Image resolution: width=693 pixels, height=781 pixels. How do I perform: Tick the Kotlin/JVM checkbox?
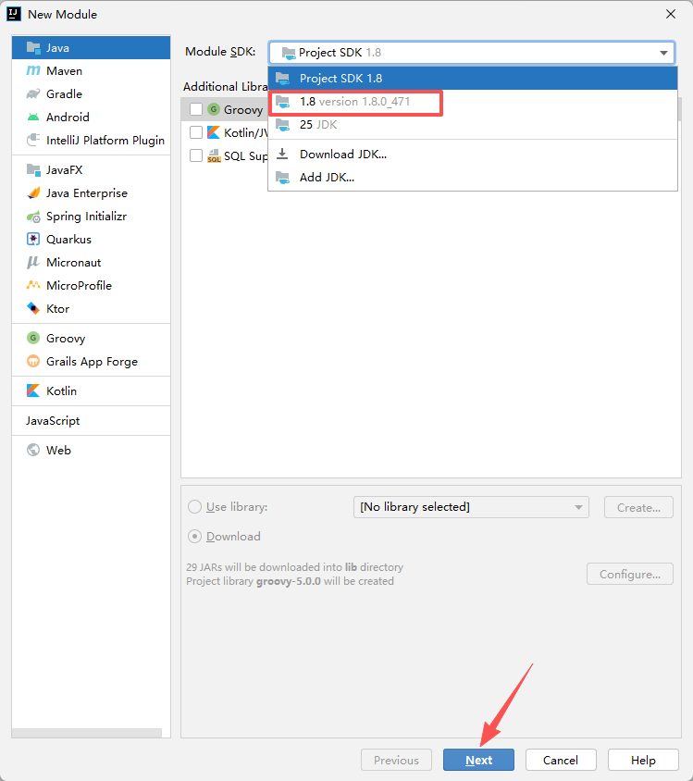pyautogui.click(x=196, y=132)
